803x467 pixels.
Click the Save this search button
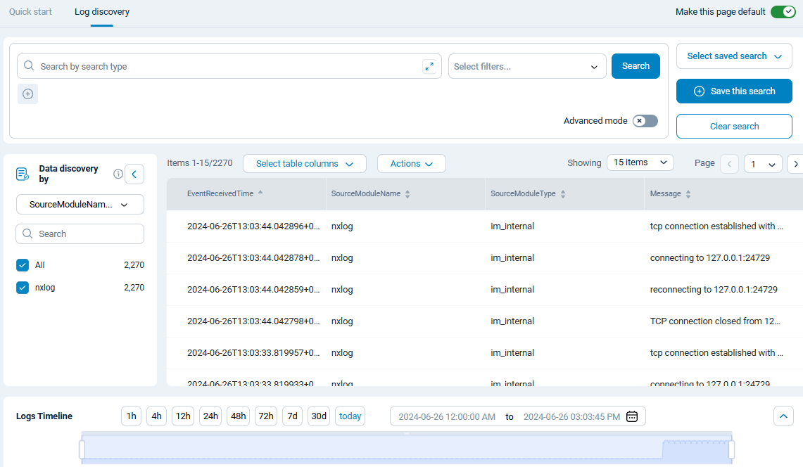pyautogui.click(x=734, y=91)
